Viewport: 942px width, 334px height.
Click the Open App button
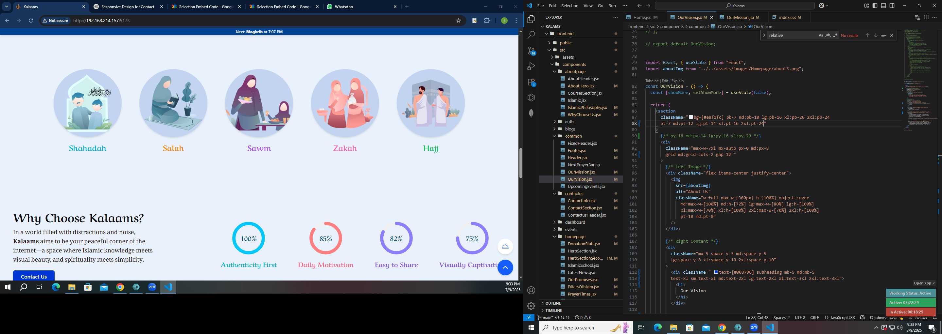point(924,283)
